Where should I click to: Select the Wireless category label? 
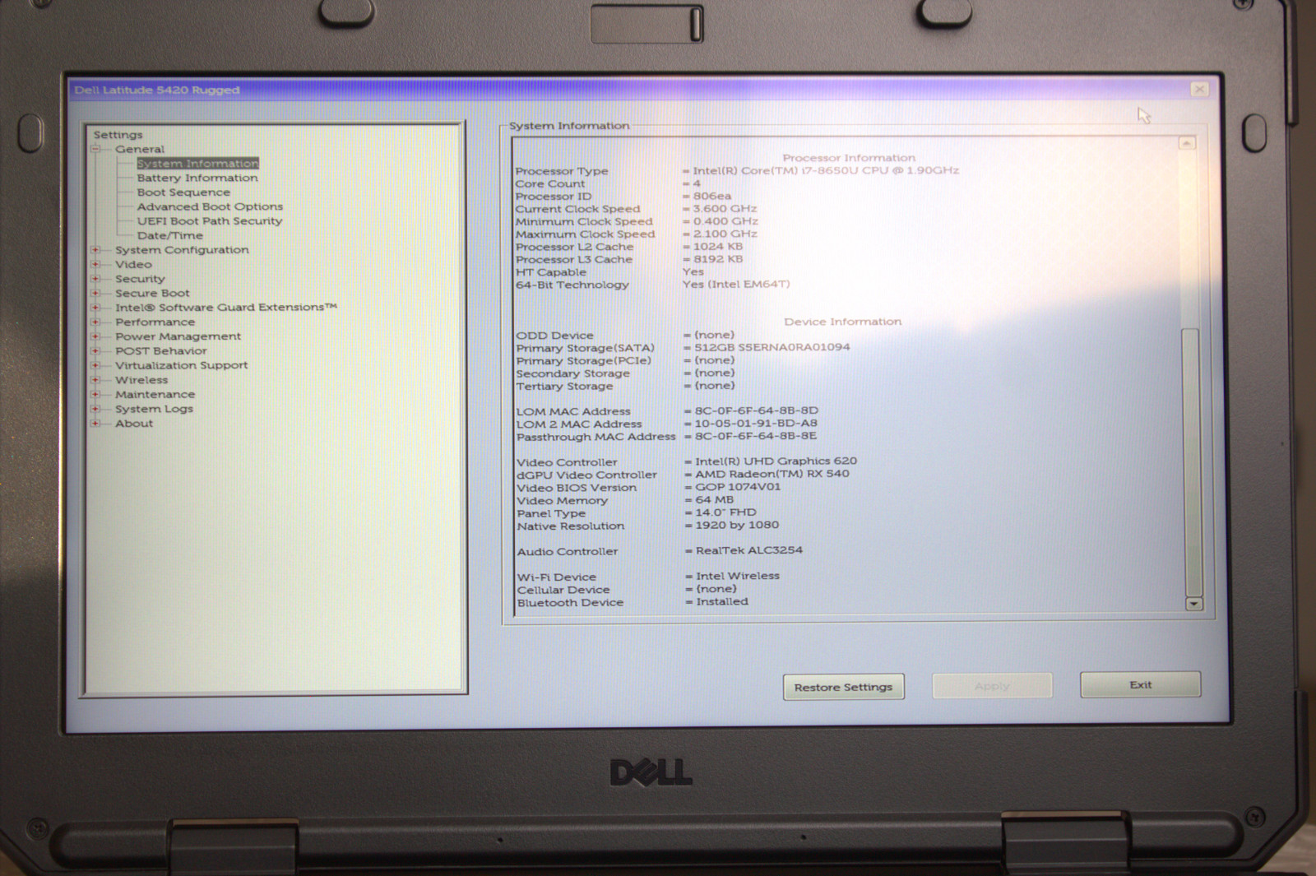(x=141, y=380)
